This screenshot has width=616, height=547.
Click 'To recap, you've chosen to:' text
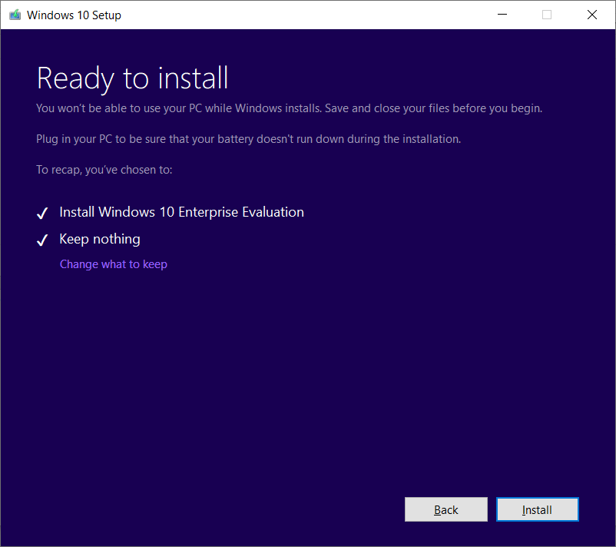104,170
